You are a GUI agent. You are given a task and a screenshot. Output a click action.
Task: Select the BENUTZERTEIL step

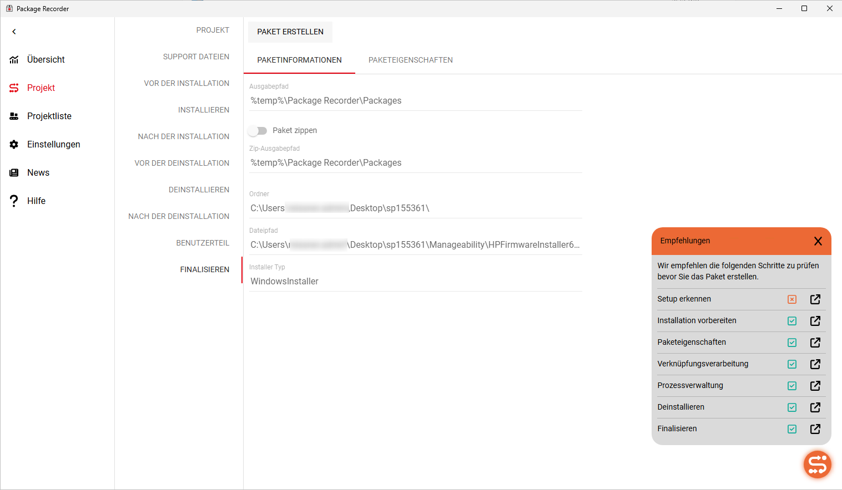(x=203, y=243)
